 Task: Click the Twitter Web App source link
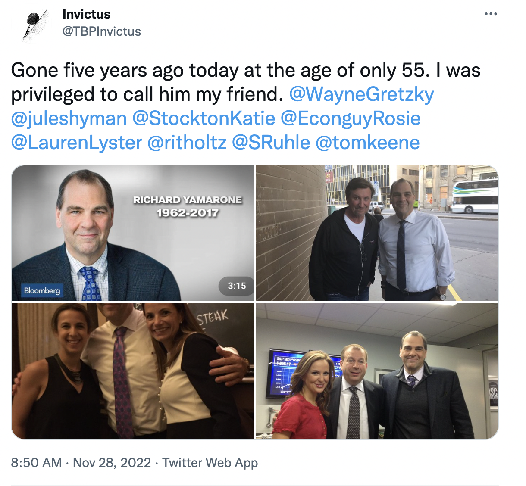[210, 463]
